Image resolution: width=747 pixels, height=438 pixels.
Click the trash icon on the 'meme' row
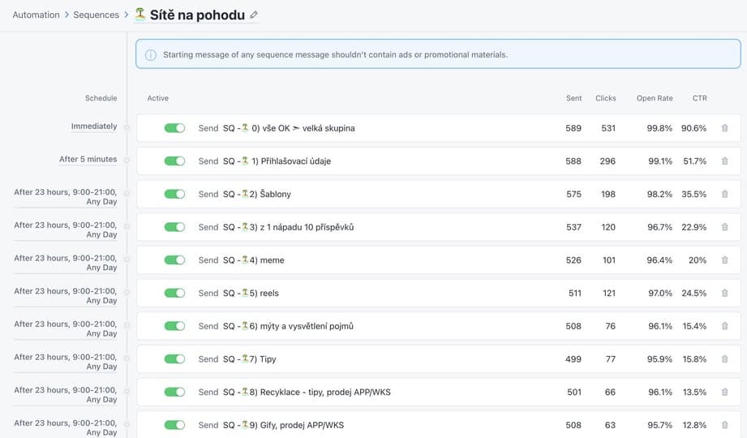click(724, 260)
